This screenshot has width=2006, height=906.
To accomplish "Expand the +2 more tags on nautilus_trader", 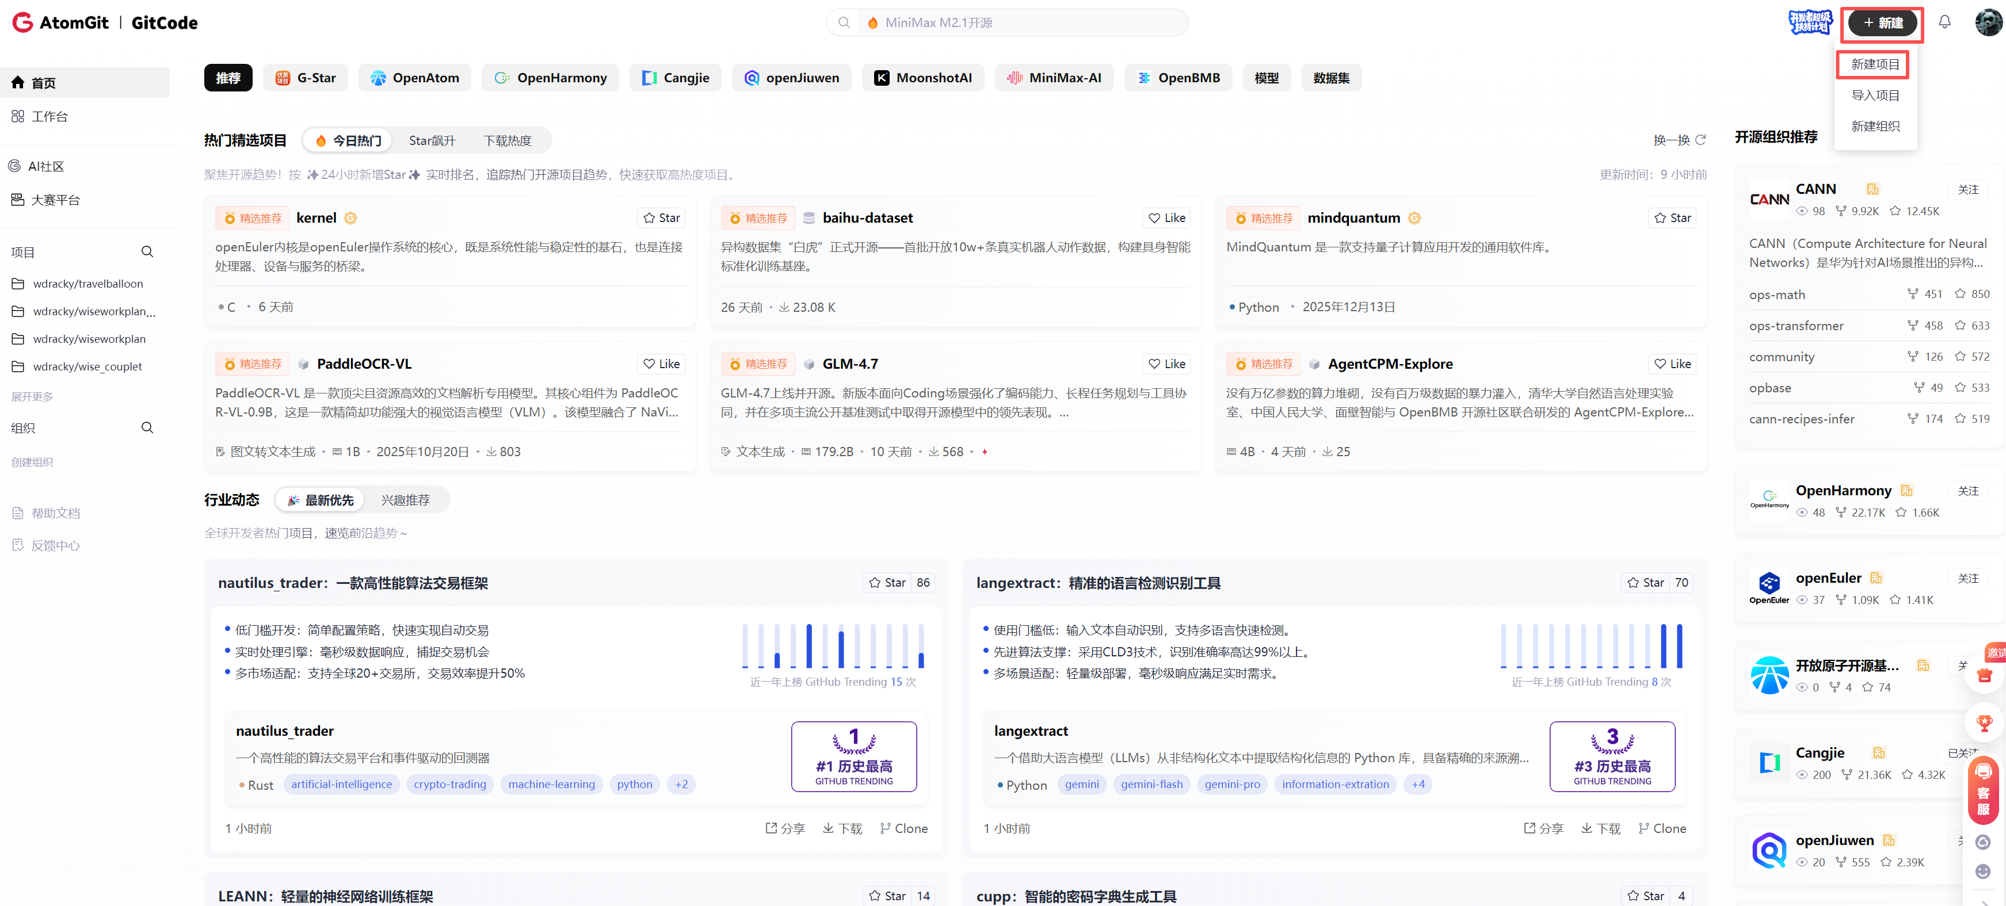I will 681,785.
